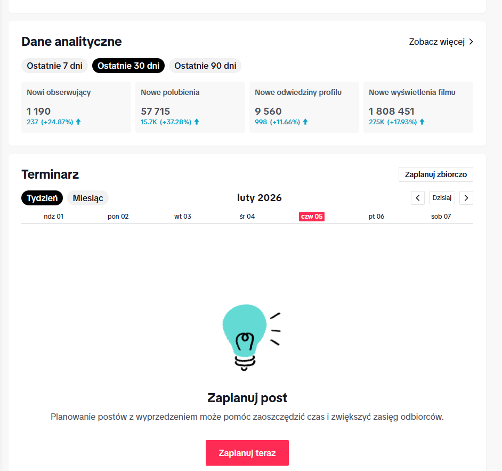Click the previous week arrow in Terminarz
The image size is (502, 471).
[x=418, y=198]
